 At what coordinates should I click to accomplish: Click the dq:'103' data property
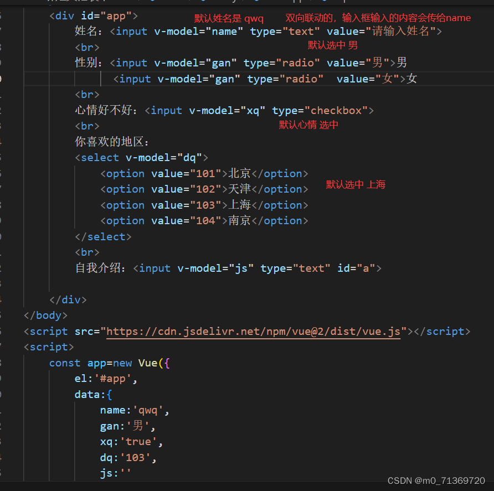point(128,458)
